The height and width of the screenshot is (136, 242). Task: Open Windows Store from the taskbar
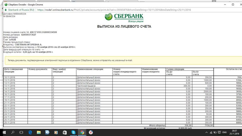click(65, 132)
